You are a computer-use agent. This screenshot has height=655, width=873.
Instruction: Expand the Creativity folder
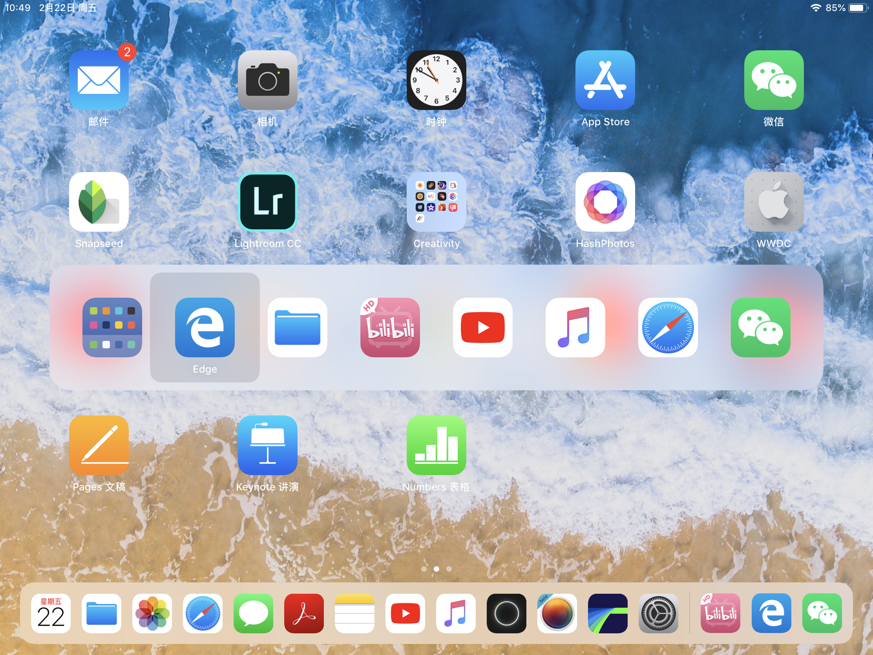coord(436,202)
